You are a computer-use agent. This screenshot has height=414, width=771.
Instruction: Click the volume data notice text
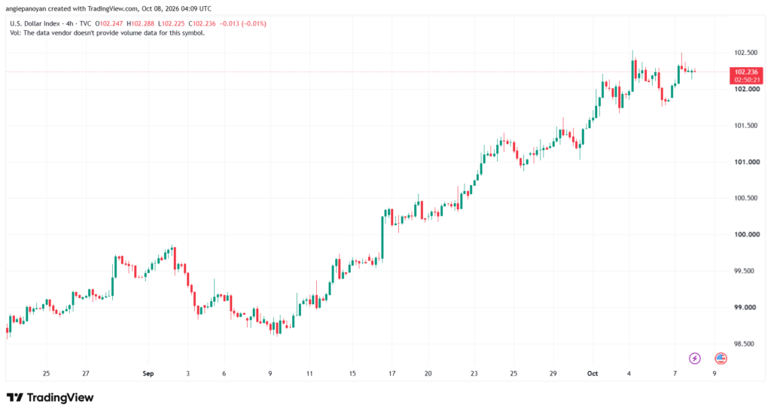pyautogui.click(x=107, y=33)
